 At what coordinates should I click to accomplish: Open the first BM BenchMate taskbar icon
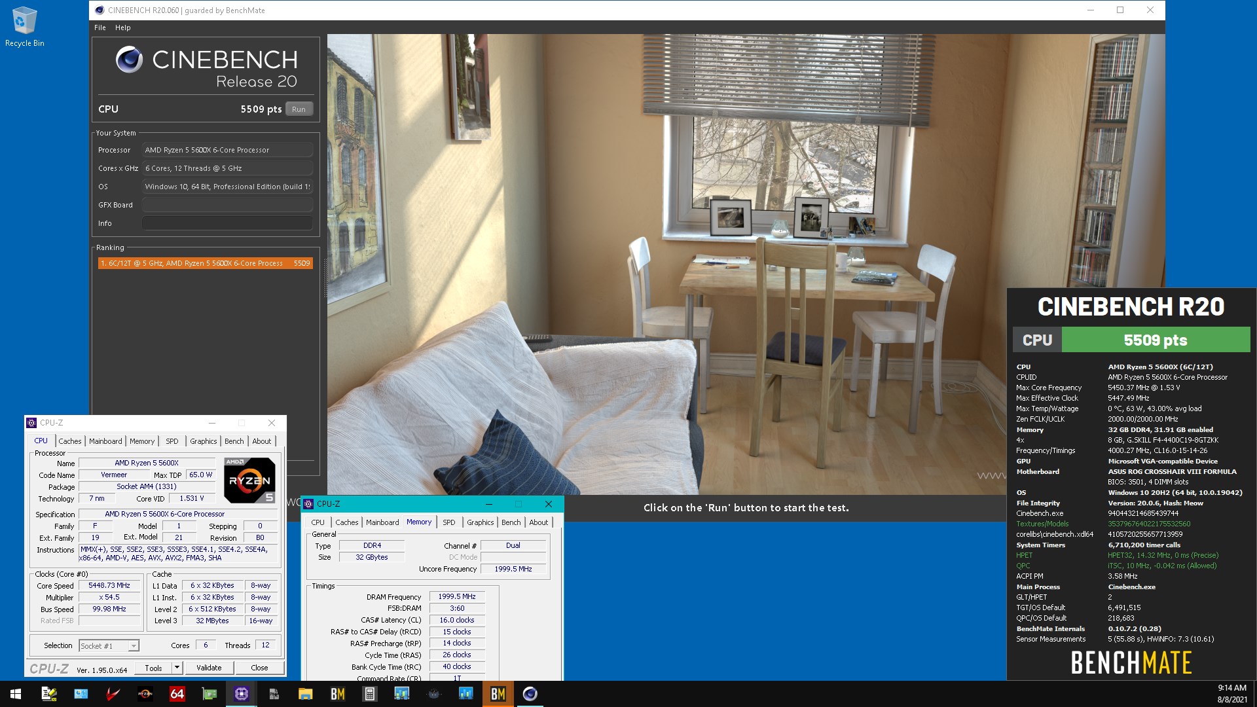338,694
